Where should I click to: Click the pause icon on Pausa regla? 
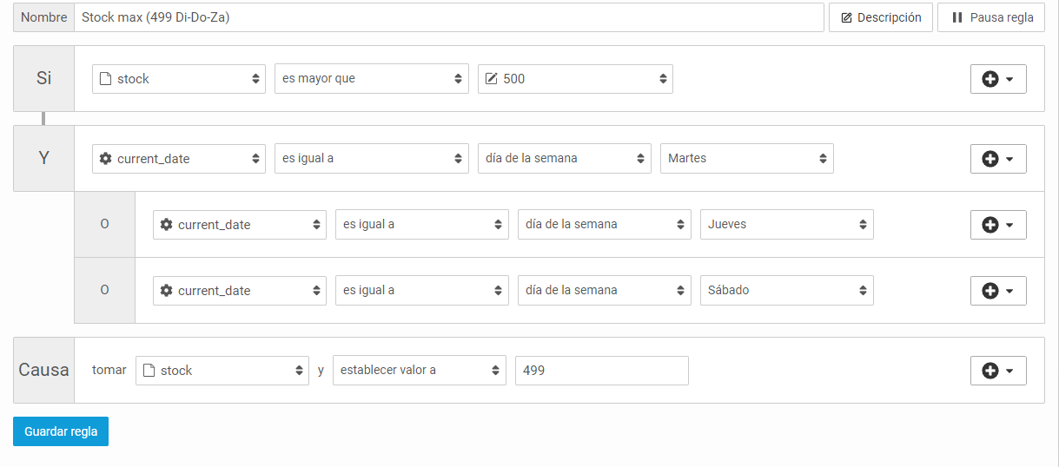(x=957, y=17)
